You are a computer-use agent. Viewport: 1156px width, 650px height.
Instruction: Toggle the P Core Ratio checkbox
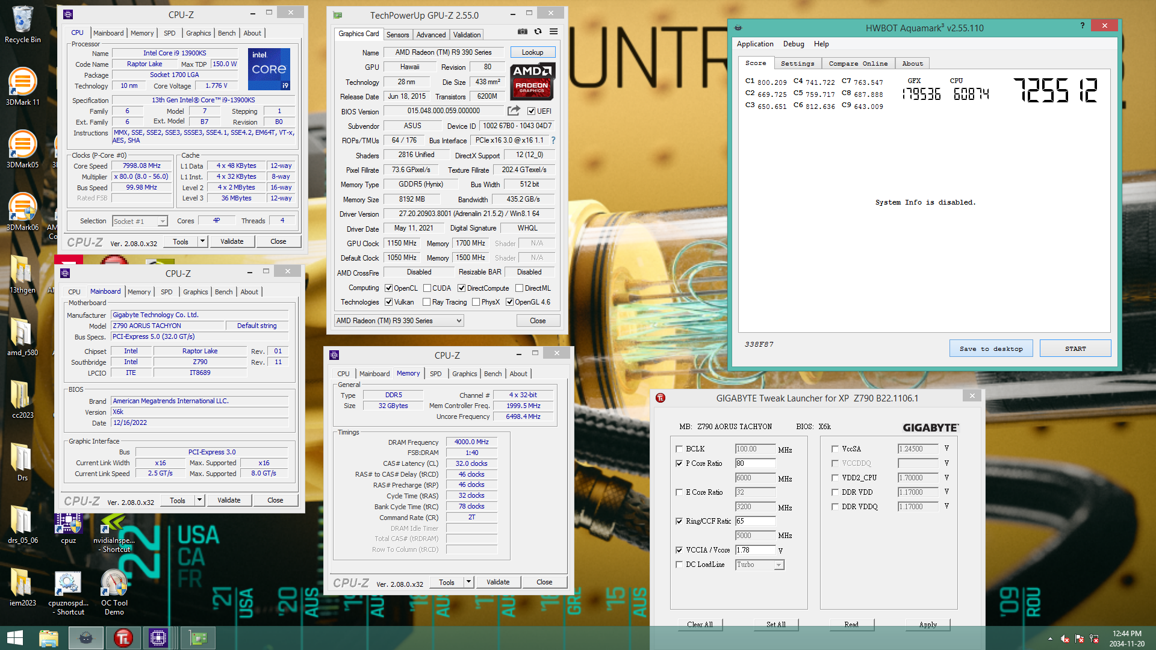click(x=679, y=463)
